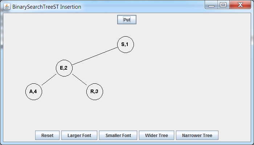
Task: Shrink text using Smaller Font button
Action: [118, 135]
